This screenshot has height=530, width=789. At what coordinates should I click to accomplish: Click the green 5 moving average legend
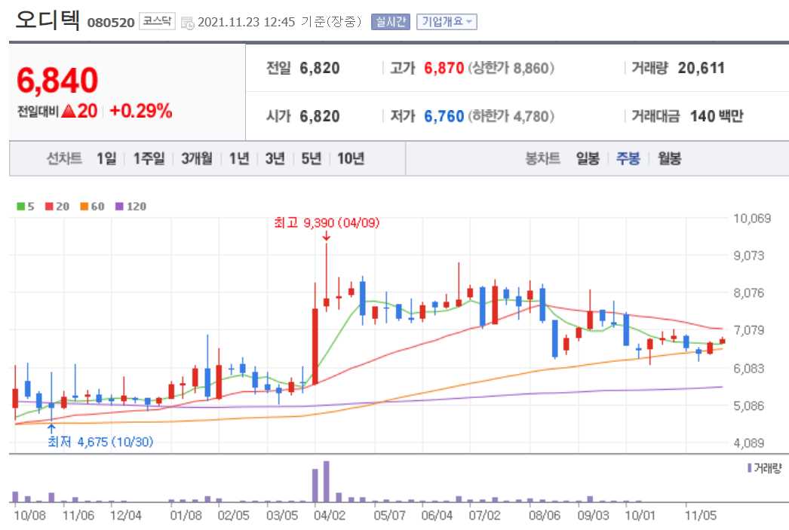click(x=26, y=206)
